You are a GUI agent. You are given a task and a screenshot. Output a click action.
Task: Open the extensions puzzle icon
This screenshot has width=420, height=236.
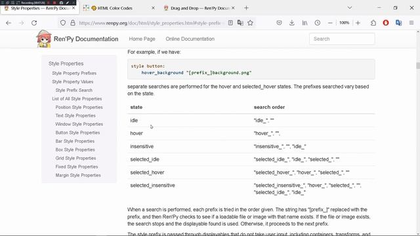373,23
